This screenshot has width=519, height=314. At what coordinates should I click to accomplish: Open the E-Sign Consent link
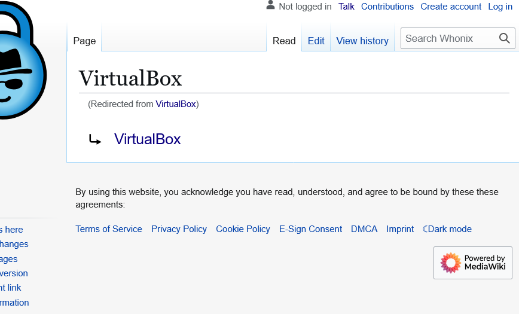[x=310, y=229]
